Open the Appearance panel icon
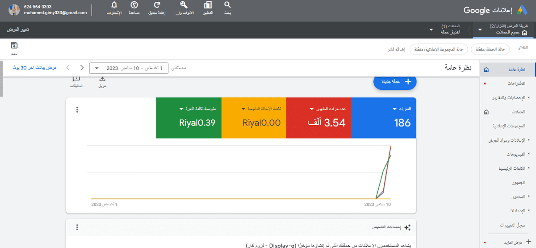536x248 pixels. tap(208, 5)
